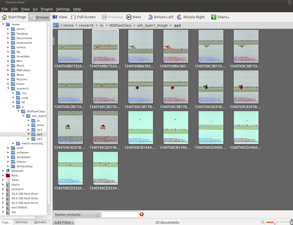This screenshot has width=293, height=225.
Task: Switch to the Information tab
Action: pyautogui.click(x=23, y=222)
